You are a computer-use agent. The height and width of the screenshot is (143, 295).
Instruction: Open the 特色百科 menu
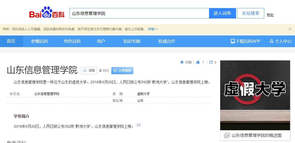click(72, 41)
